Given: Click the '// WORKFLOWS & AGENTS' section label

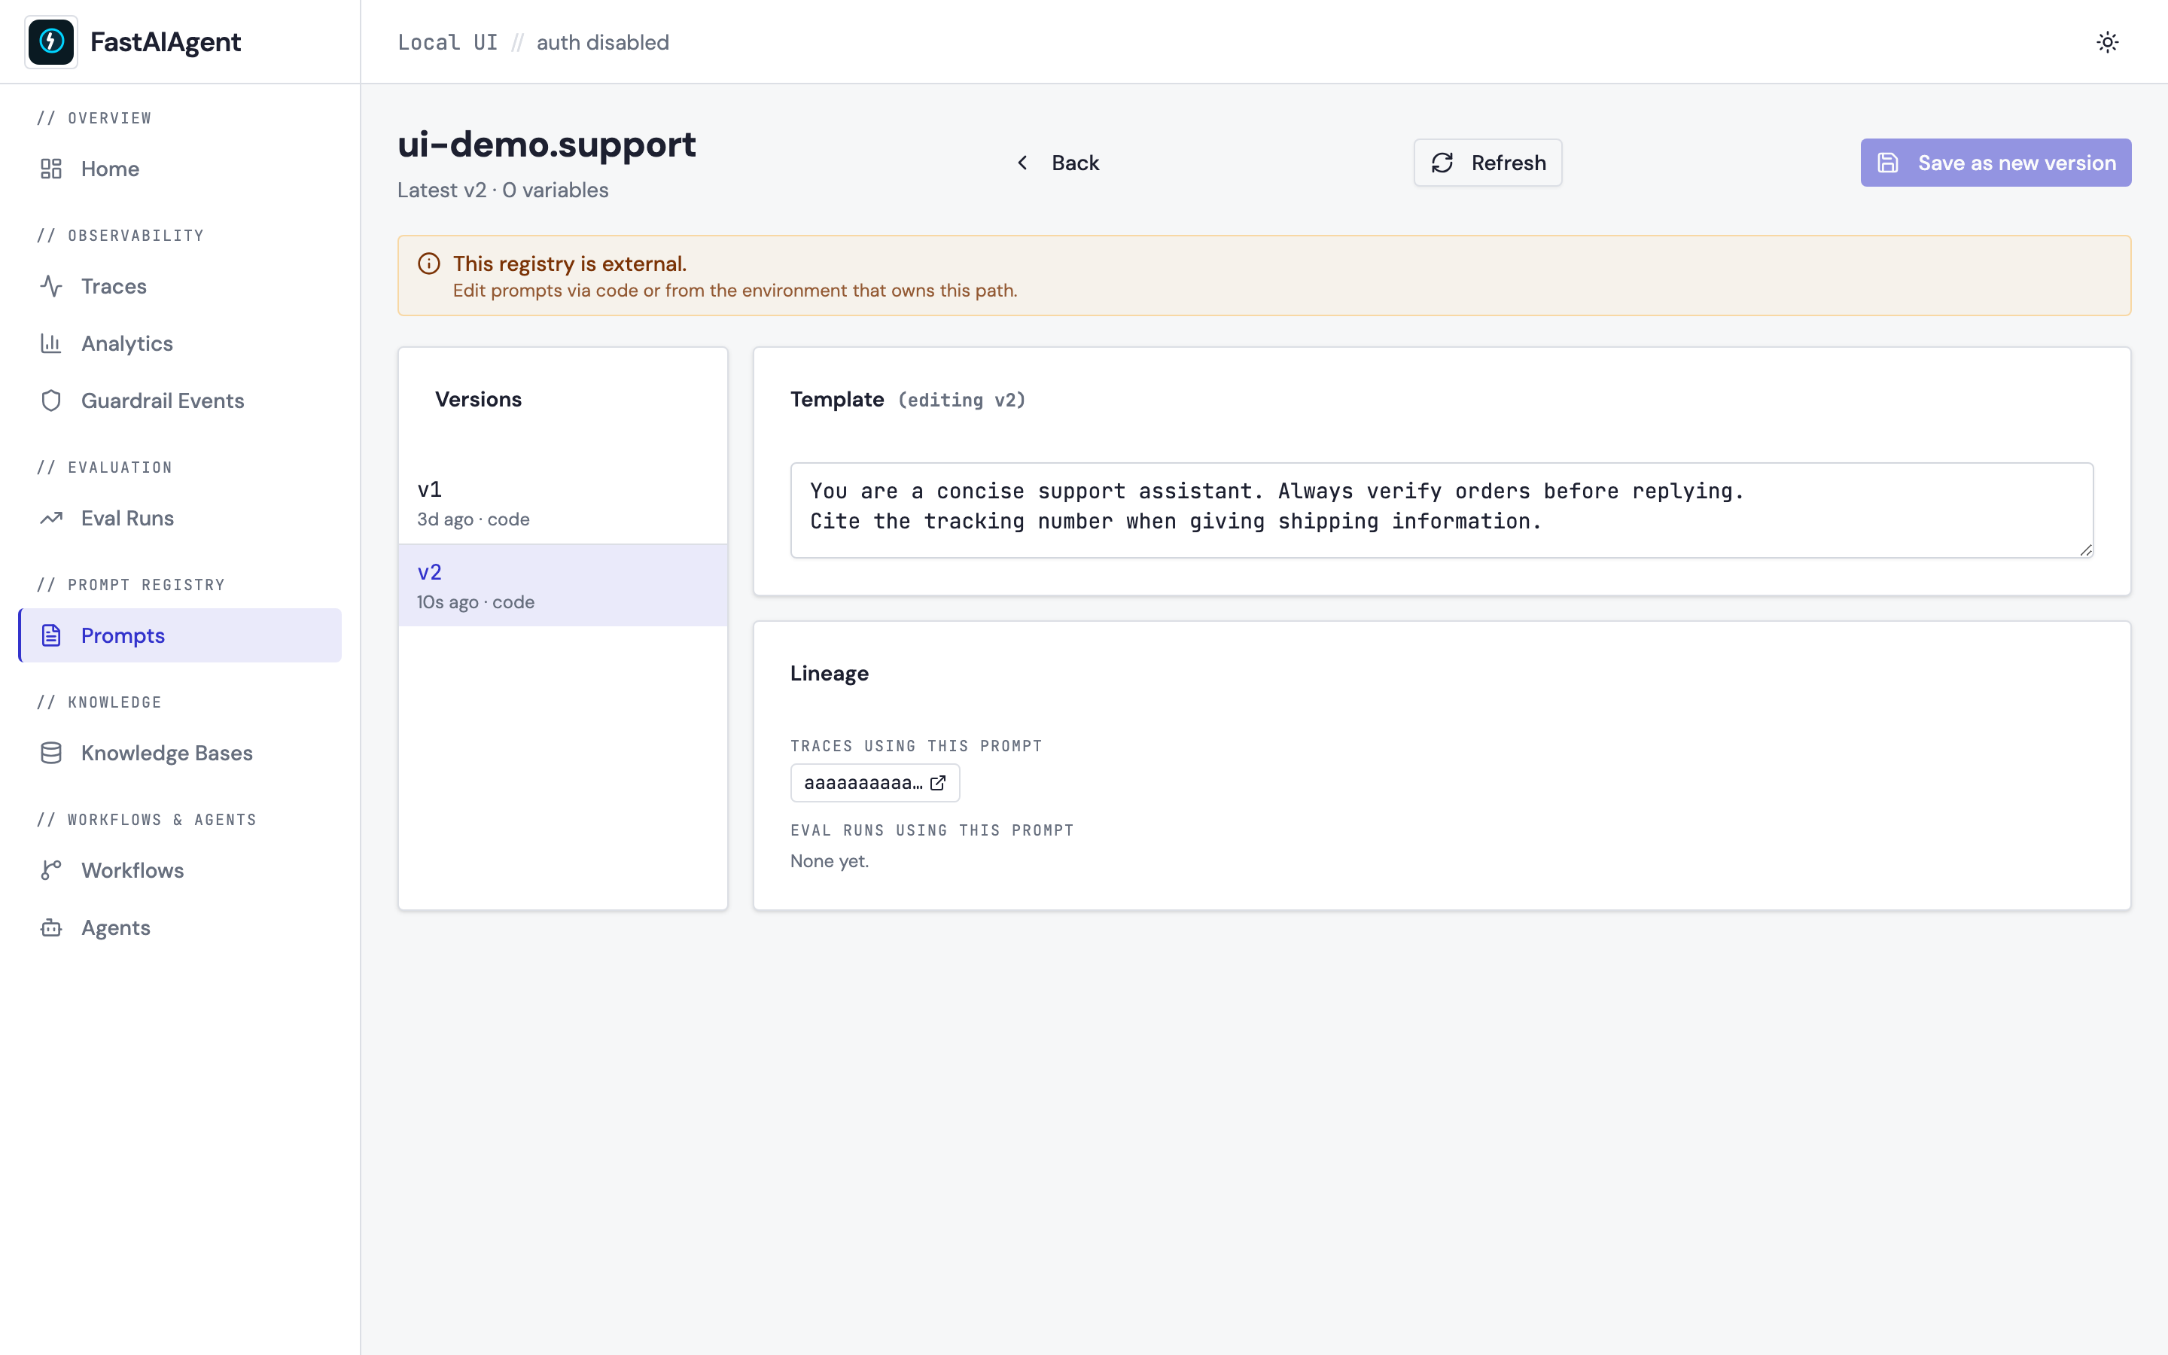Looking at the screenshot, I should (147, 820).
